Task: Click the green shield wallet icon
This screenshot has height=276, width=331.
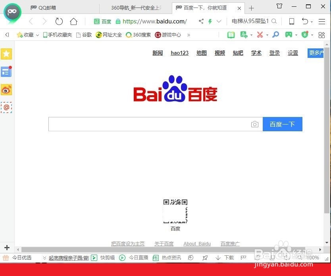Action: tap(305, 34)
